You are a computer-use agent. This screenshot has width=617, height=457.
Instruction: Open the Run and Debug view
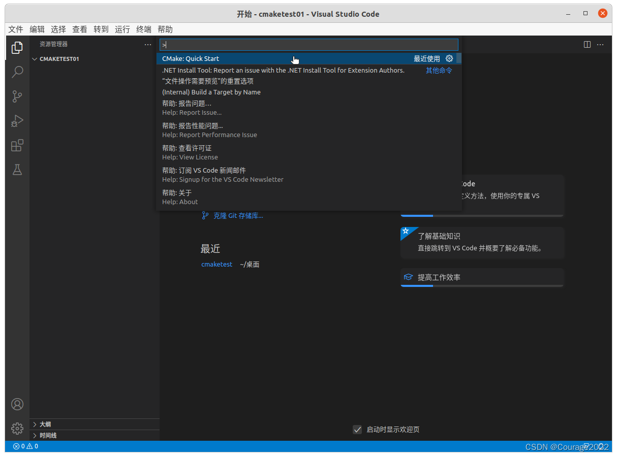[17, 121]
